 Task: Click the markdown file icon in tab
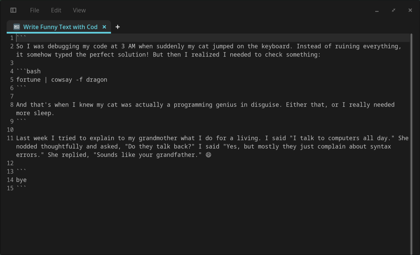coord(17,27)
